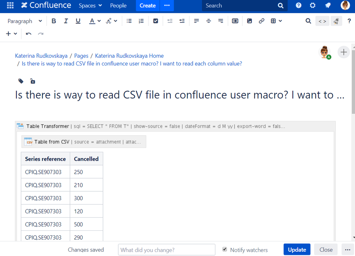Screen dimensions: 355x256
Task: Open the People menu item
Action: 118,5
